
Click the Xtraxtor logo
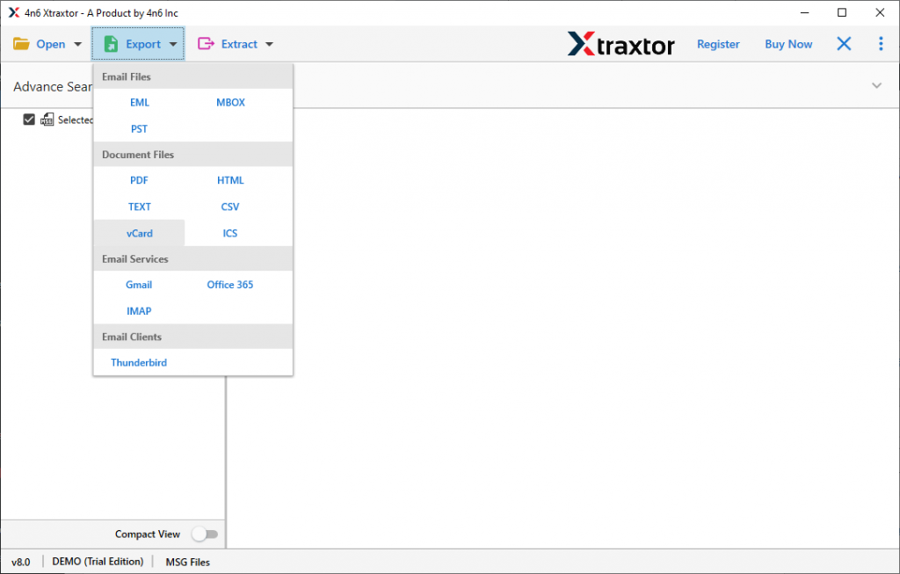click(x=621, y=44)
